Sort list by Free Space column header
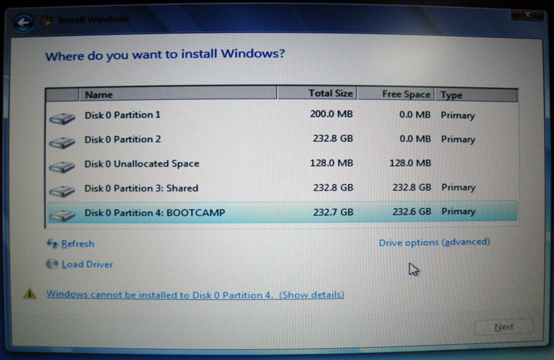 point(396,94)
